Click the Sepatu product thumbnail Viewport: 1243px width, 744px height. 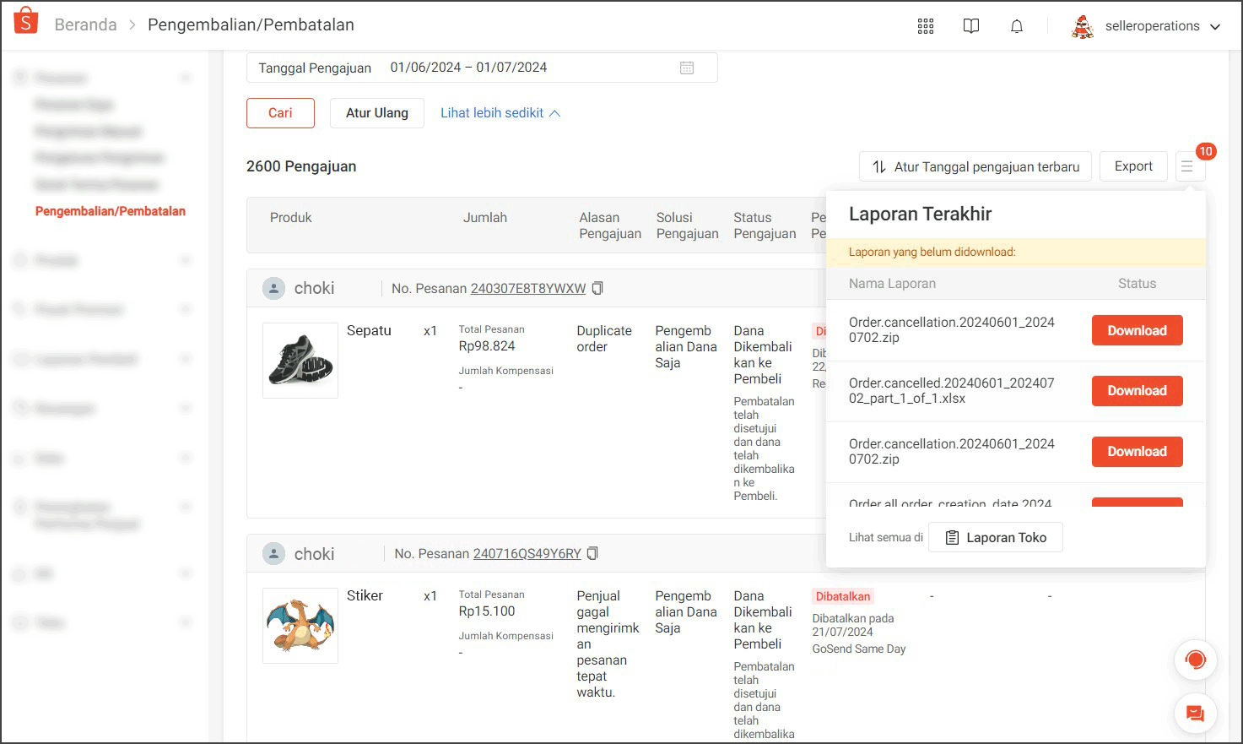(x=300, y=361)
